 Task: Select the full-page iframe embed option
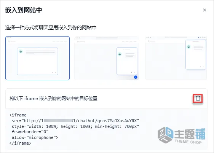tap(38, 58)
